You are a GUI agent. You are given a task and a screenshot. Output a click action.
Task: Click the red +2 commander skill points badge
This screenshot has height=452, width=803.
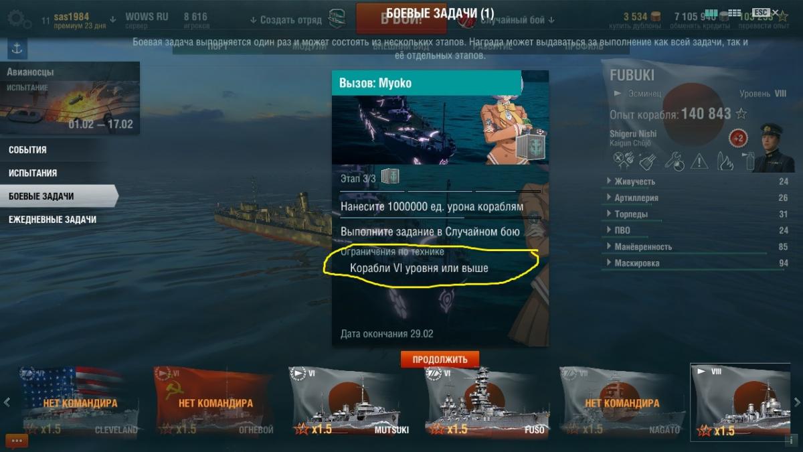(x=738, y=139)
